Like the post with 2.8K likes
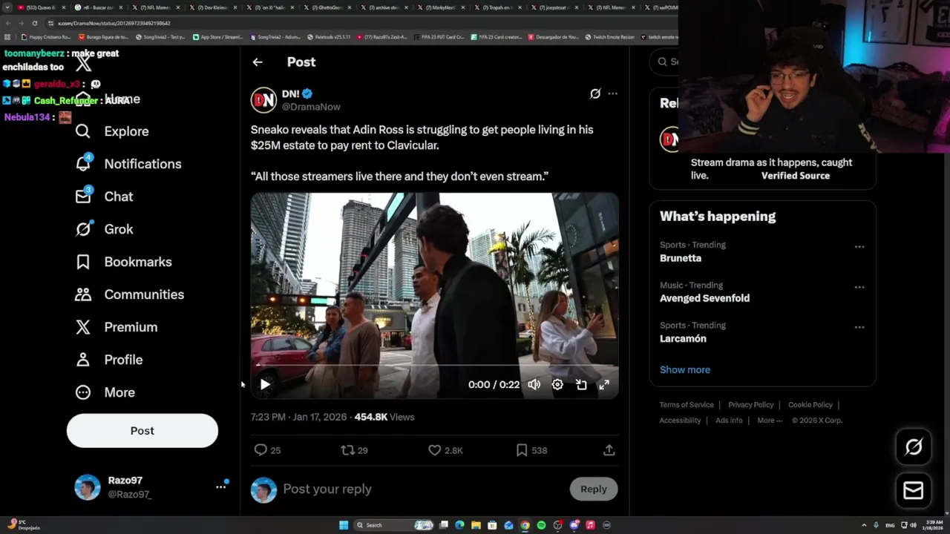The width and height of the screenshot is (950, 534). pos(445,450)
